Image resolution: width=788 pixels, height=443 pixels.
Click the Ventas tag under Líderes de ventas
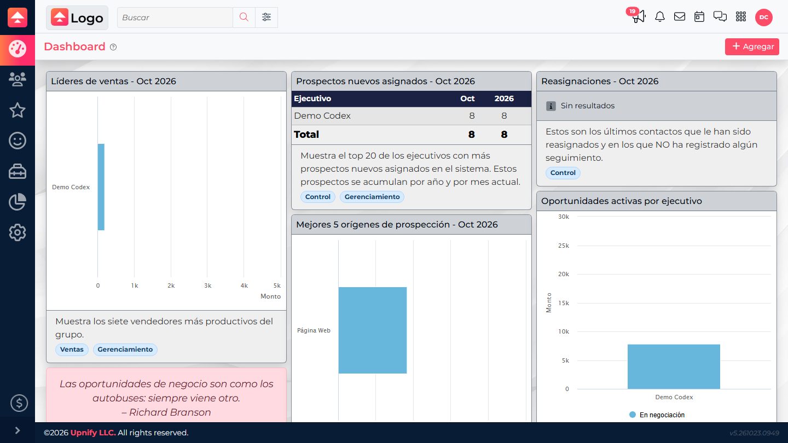(72, 349)
